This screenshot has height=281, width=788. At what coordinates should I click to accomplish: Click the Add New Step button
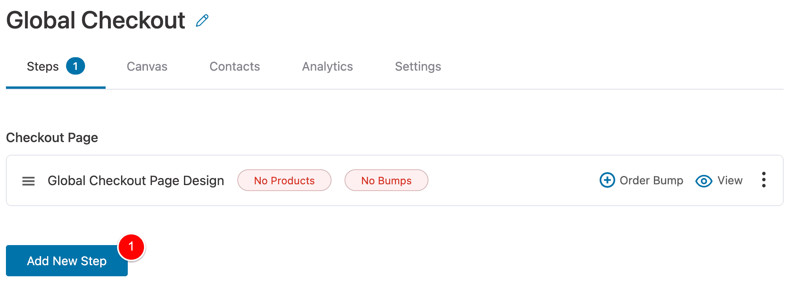click(x=67, y=261)
